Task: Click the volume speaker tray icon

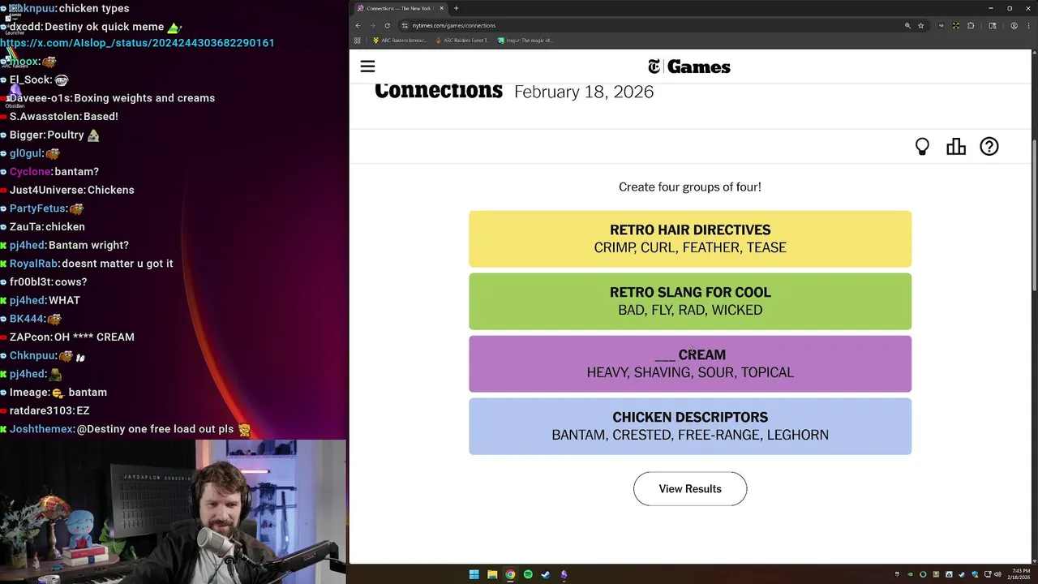Action: [x=997, y=574]
